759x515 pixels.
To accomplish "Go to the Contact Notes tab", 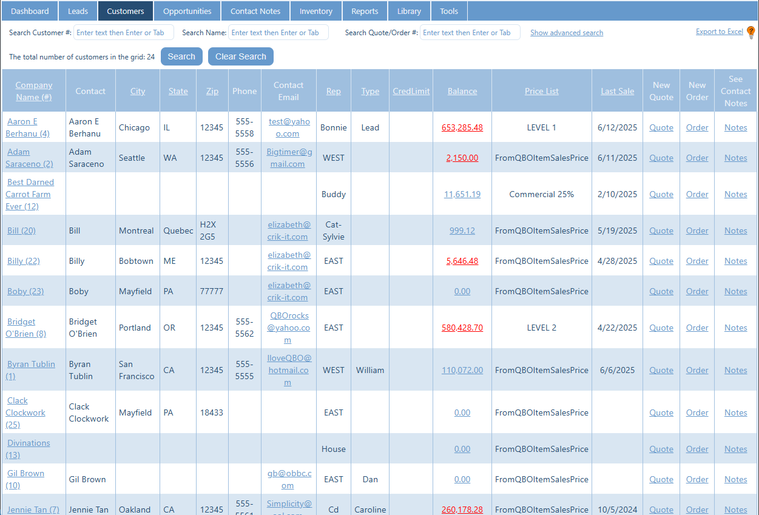I will pos(255,11).
